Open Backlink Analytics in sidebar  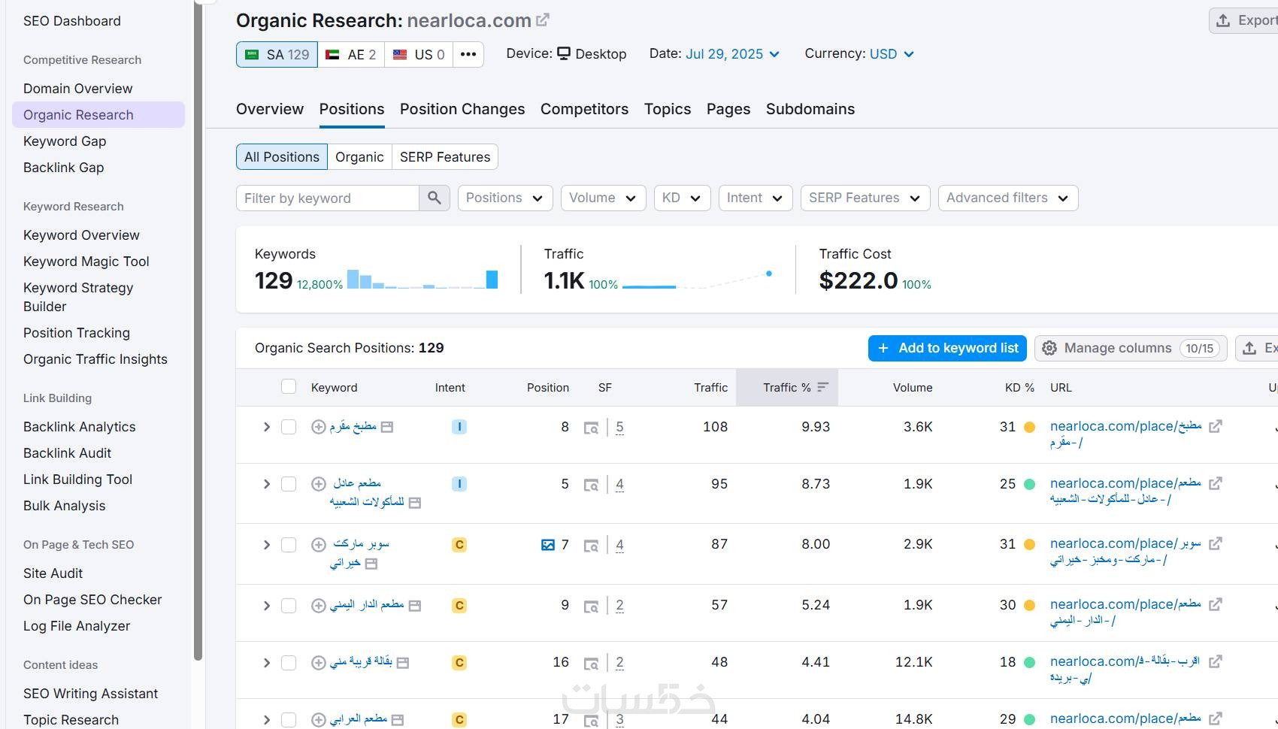pos(80,427)
